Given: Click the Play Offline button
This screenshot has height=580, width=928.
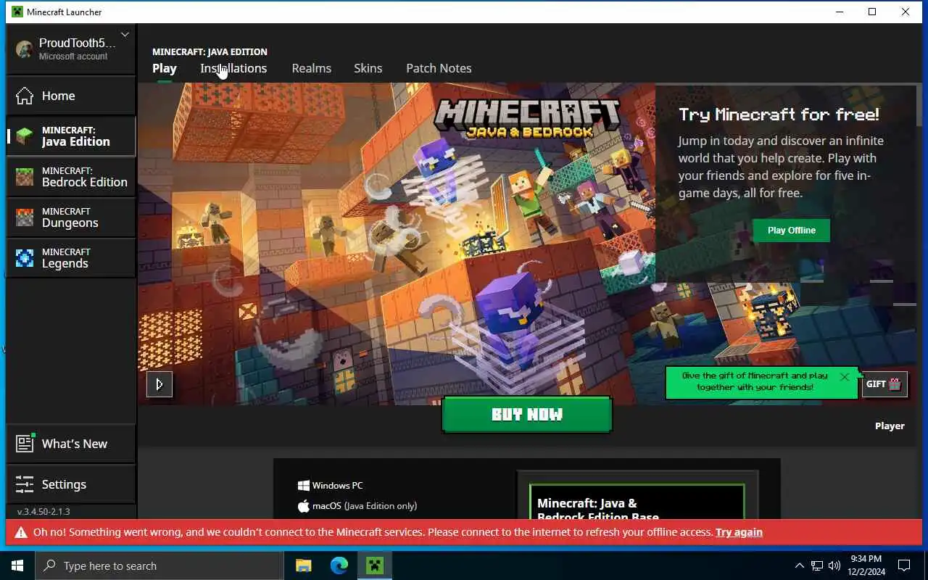Looking at the screenshot, I should click(x=792, y=230).
